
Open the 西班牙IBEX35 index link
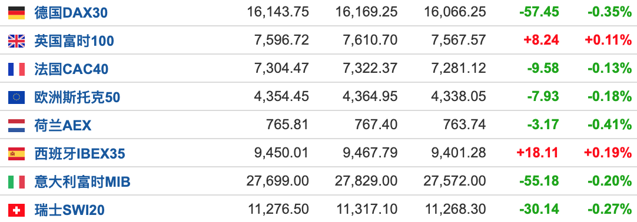(x=79, y=153)
